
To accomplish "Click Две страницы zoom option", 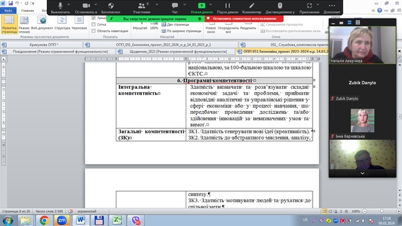I will [175, 24].
